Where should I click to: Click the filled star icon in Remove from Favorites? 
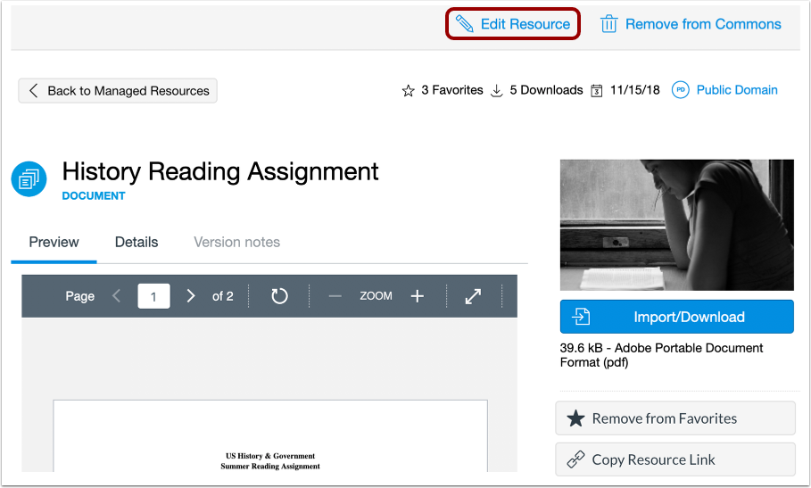pos(575,418)
